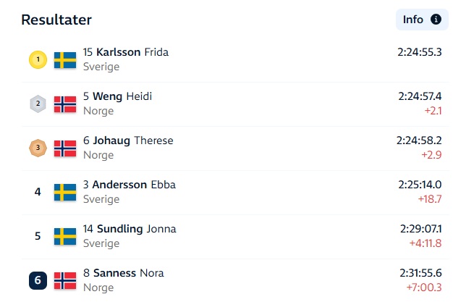Click the bronze medal icon for third place
The image size is (453, 302).
click(38, 148)
